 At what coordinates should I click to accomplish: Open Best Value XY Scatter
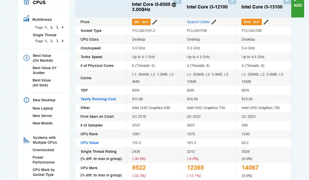coord(45,70)
